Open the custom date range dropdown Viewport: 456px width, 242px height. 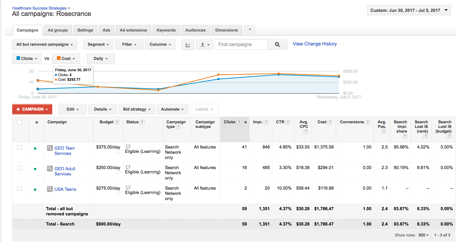(x=409, y=10)
